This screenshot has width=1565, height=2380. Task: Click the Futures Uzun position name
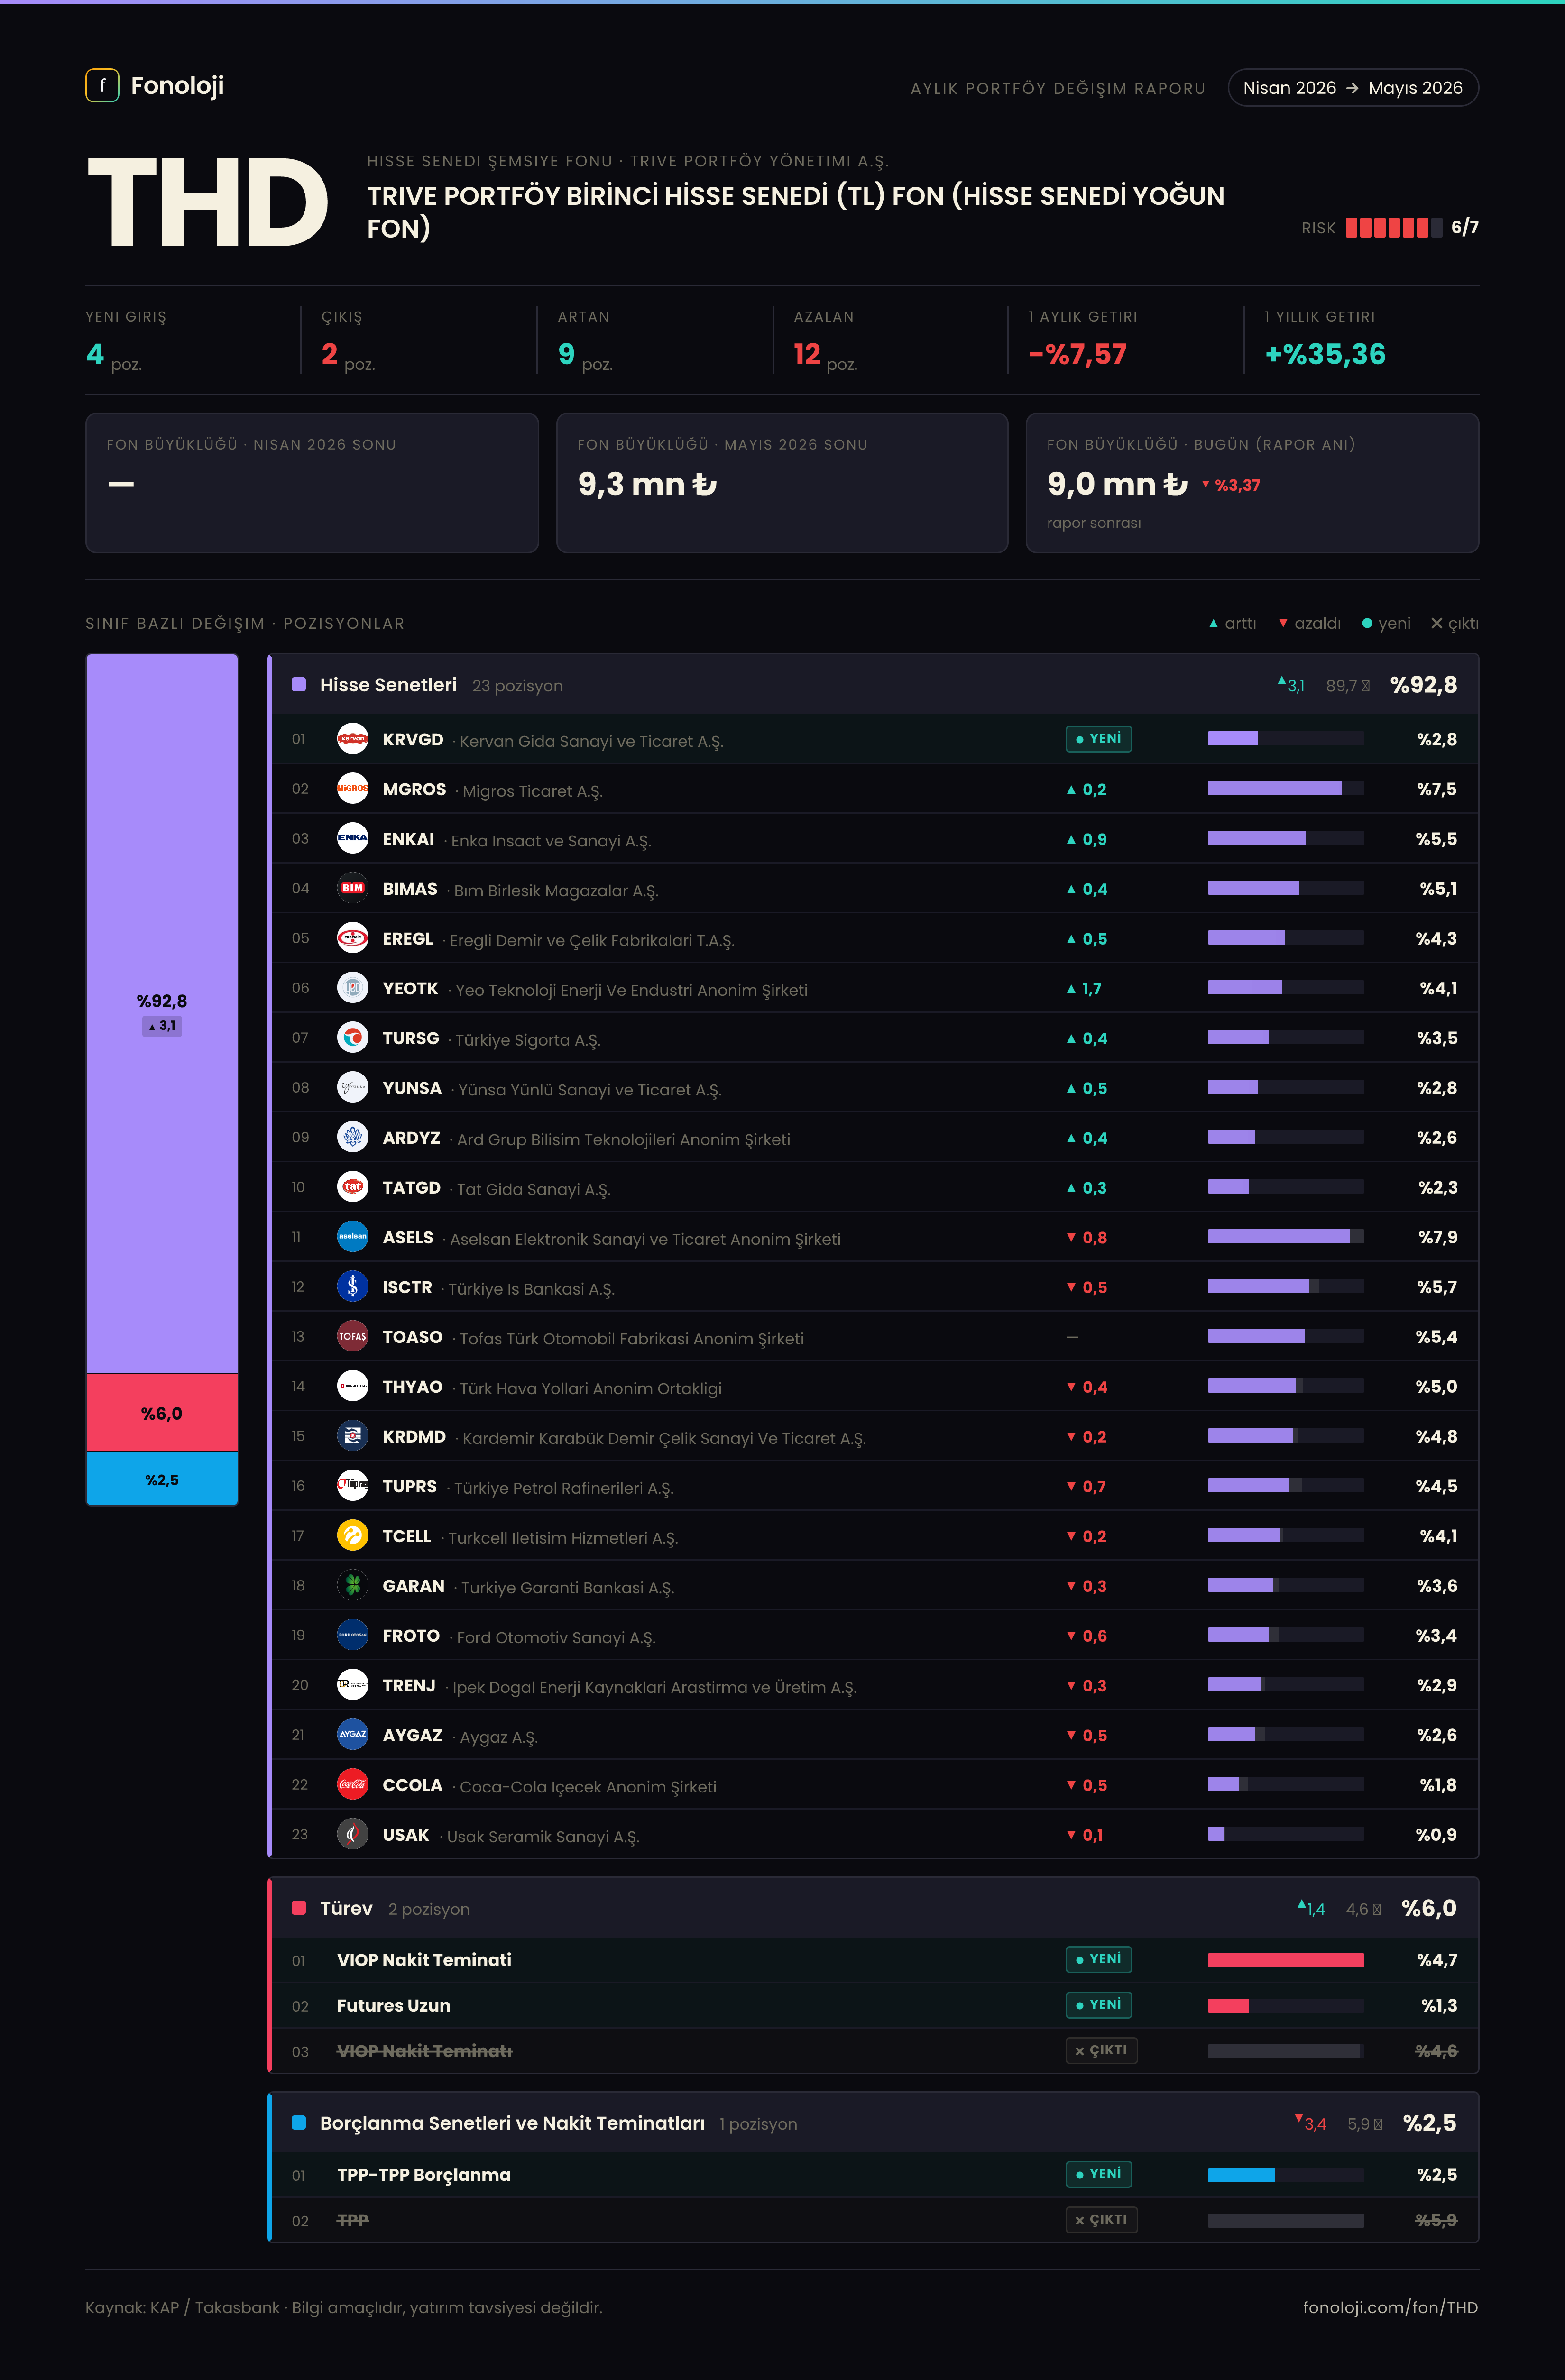tap(394, 2006)
